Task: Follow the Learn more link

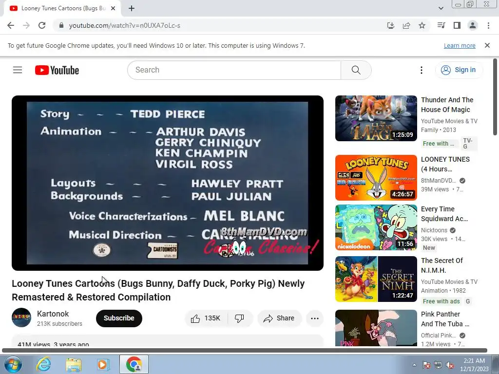Action: tap(460, 45)
